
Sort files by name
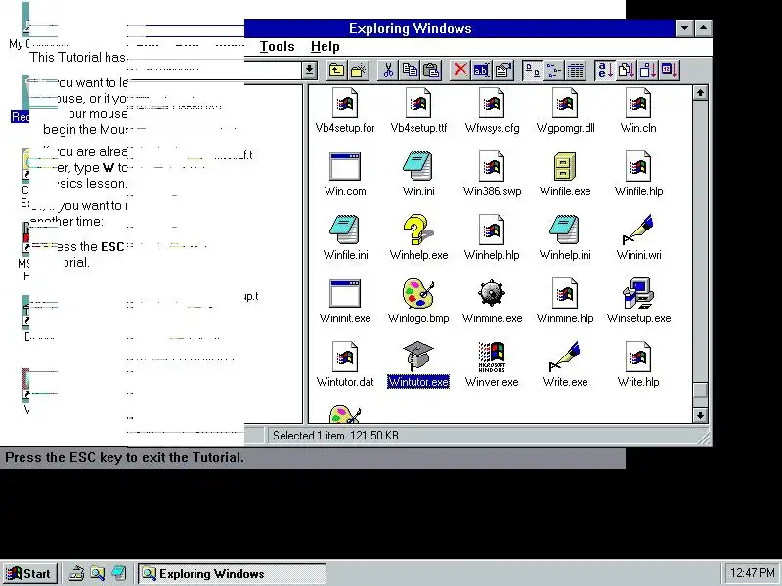605,70
